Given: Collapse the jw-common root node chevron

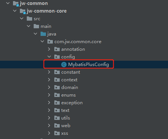Looking at the screenshot, I should [x=8, y=3].
